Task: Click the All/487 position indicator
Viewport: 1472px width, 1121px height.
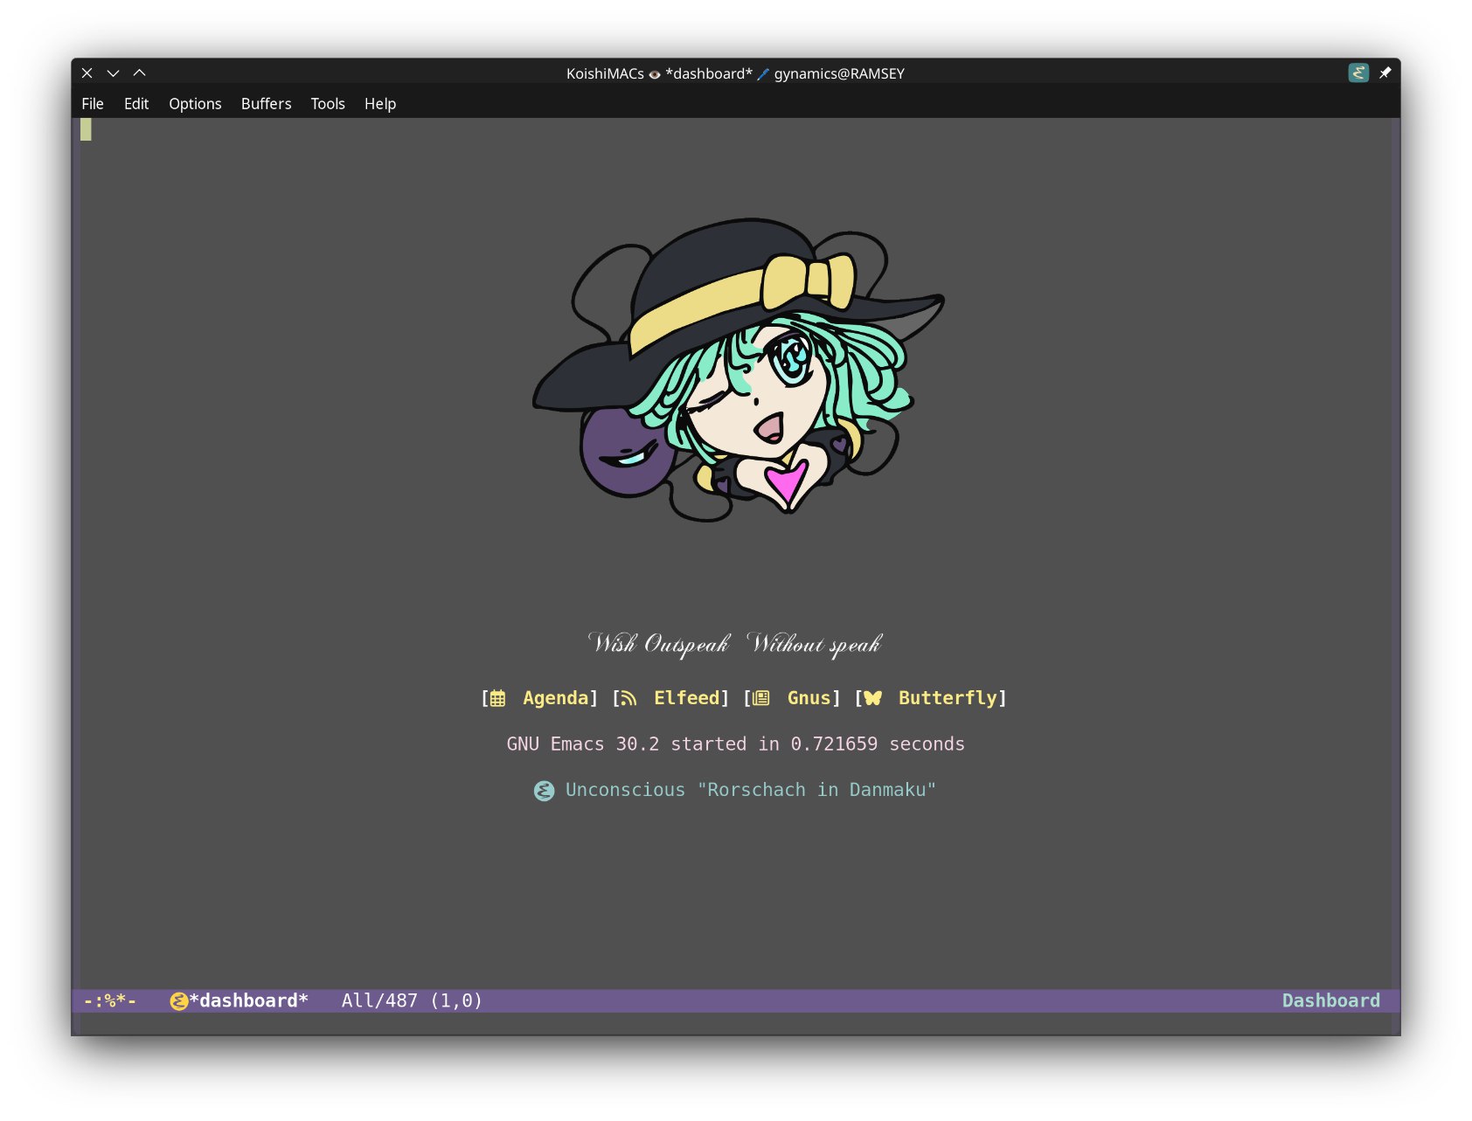Action: pyautogui.click(x=379, y=1001)
